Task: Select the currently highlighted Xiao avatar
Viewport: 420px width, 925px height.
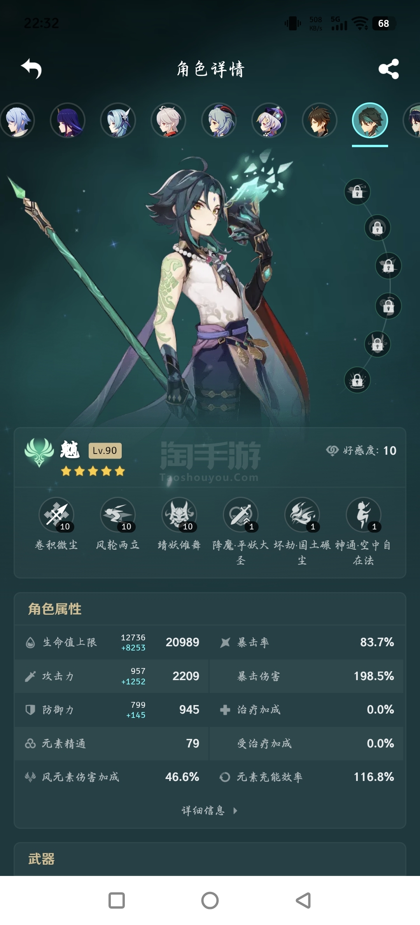Action: coord(370,120)
